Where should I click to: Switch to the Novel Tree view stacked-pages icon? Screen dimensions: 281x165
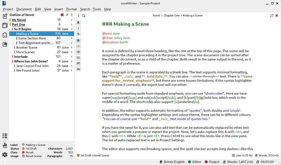tap(5, 26)
